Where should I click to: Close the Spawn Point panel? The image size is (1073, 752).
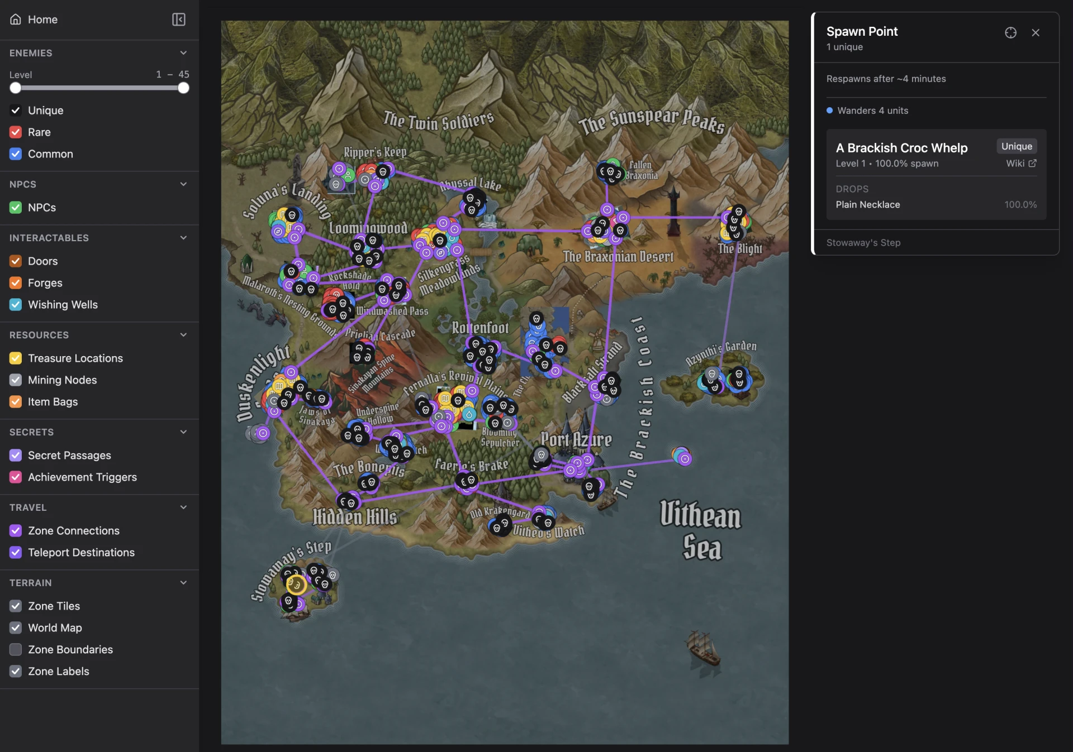(1036, 33)
